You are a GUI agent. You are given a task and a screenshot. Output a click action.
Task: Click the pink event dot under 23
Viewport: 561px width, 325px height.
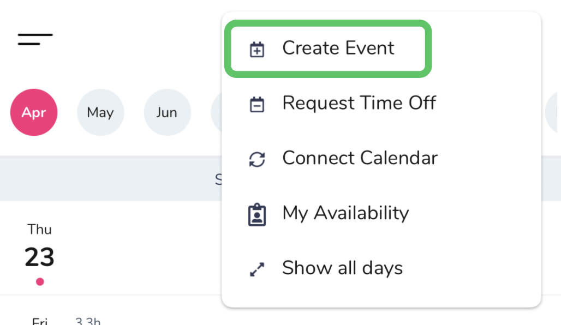click(40, 282)
